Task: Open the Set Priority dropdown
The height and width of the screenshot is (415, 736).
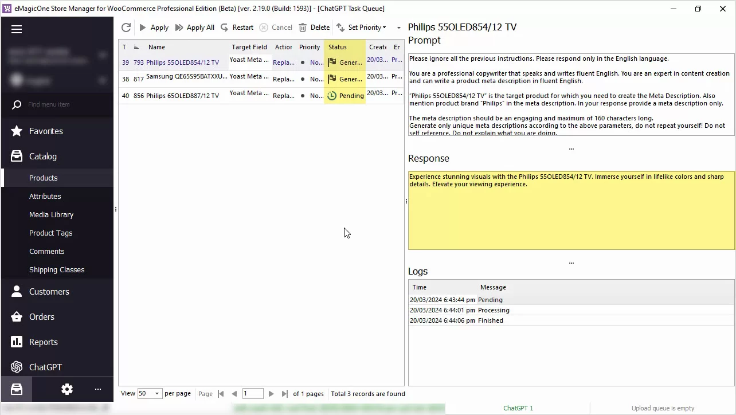Action: point(362,28)
